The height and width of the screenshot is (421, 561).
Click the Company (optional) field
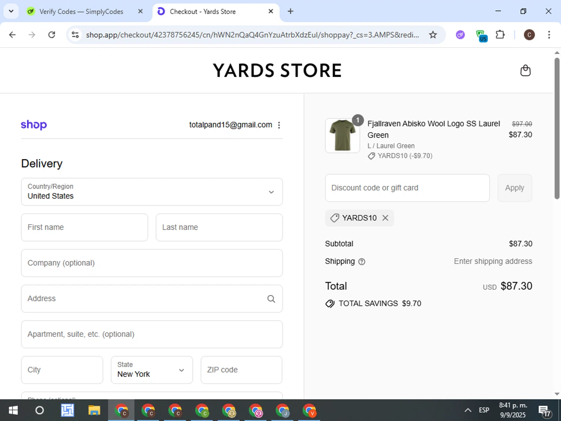pyautogui.click(x=152, y=263)
